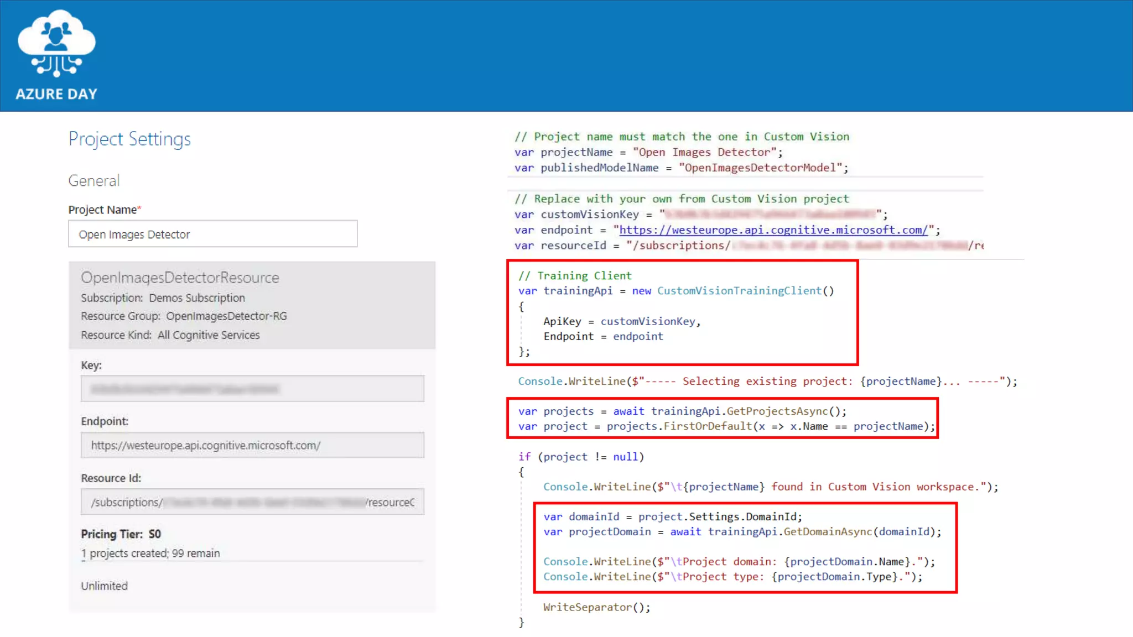Click the blurred customVisionKey string value
This screenshot has width=1133, height=637.
tap(770, 215)
